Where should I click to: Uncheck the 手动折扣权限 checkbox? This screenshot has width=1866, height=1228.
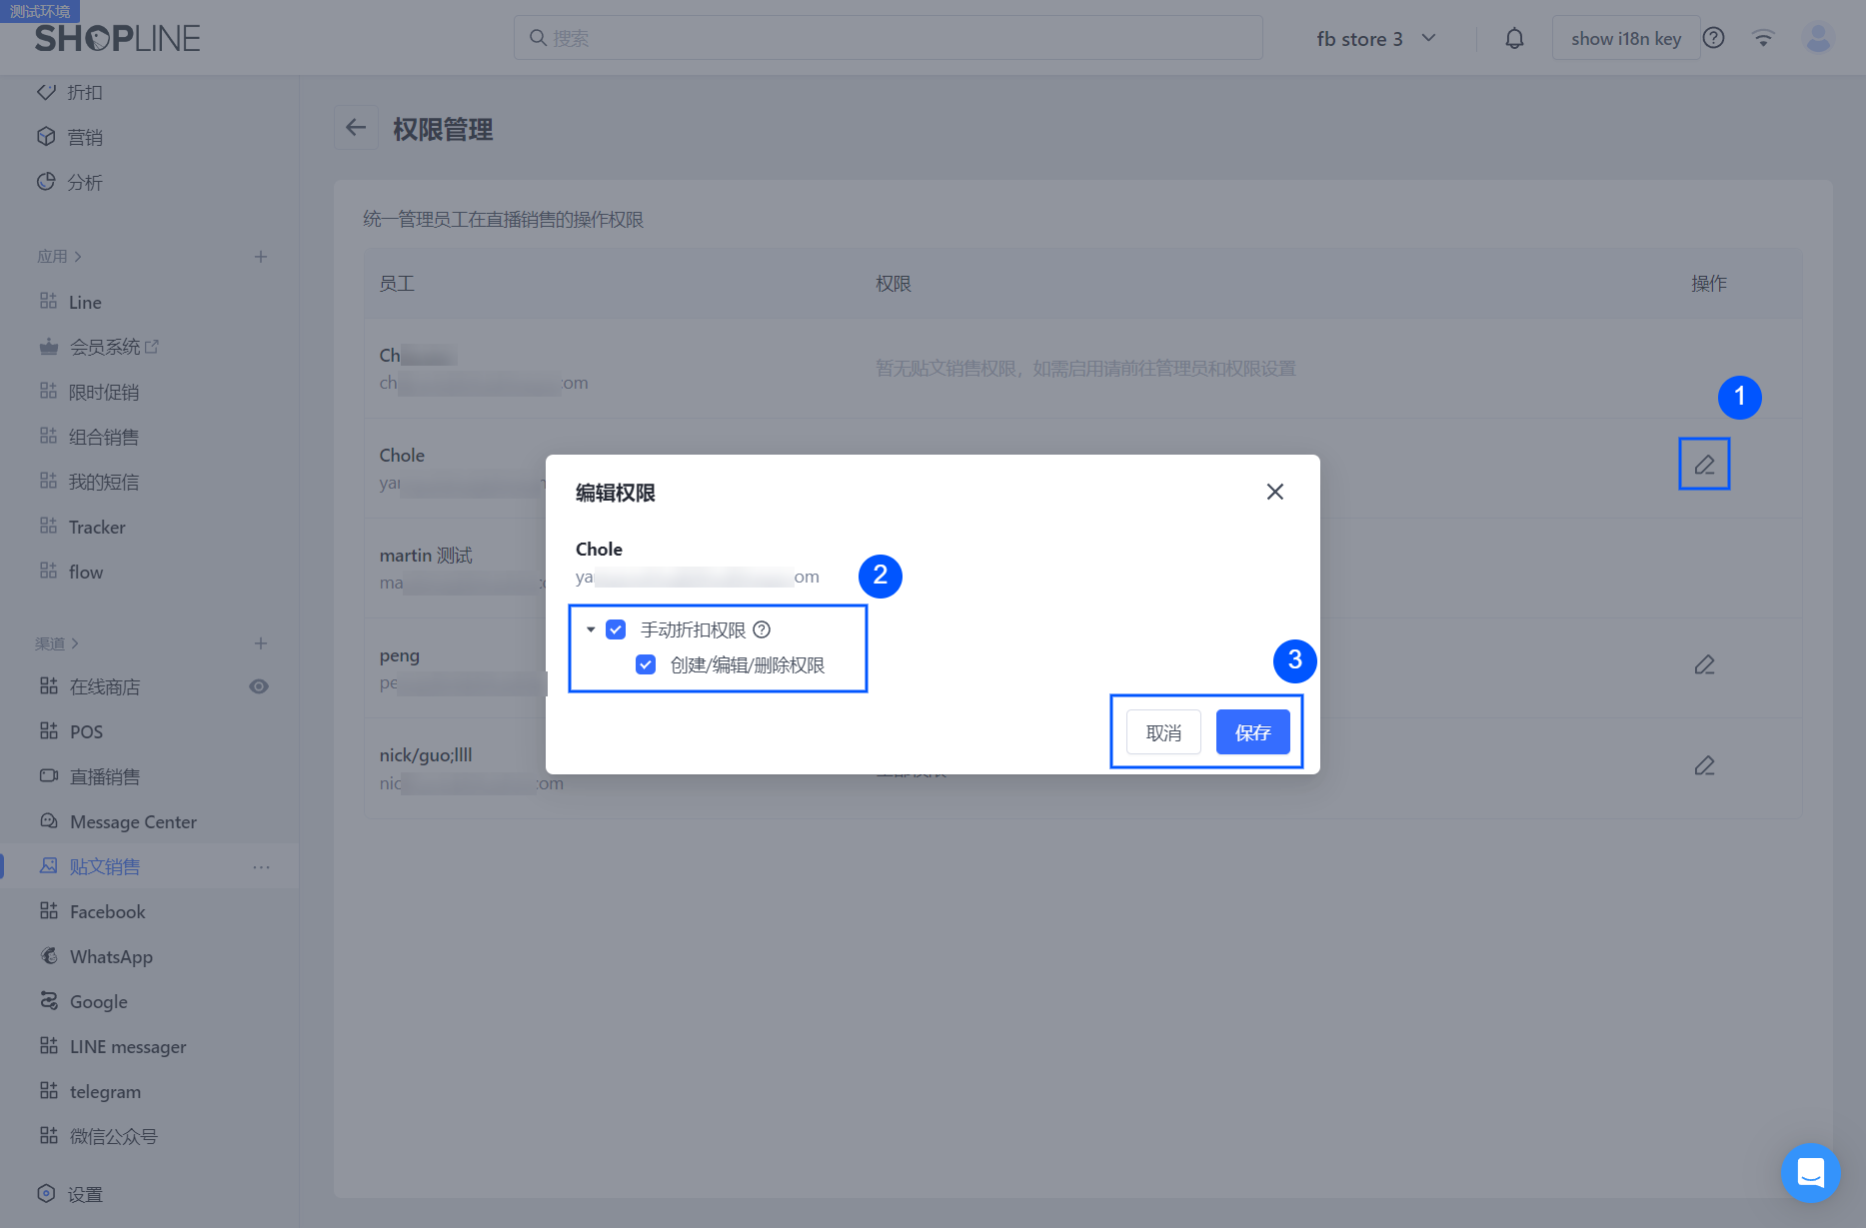[x=616, y=629]
